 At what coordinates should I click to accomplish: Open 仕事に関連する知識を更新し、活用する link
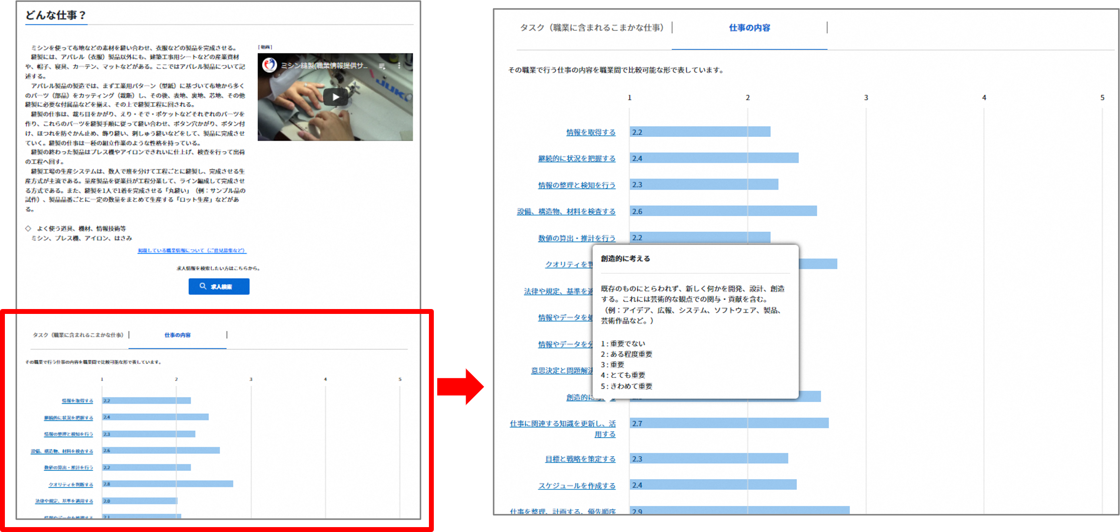[x=562, y=424]
